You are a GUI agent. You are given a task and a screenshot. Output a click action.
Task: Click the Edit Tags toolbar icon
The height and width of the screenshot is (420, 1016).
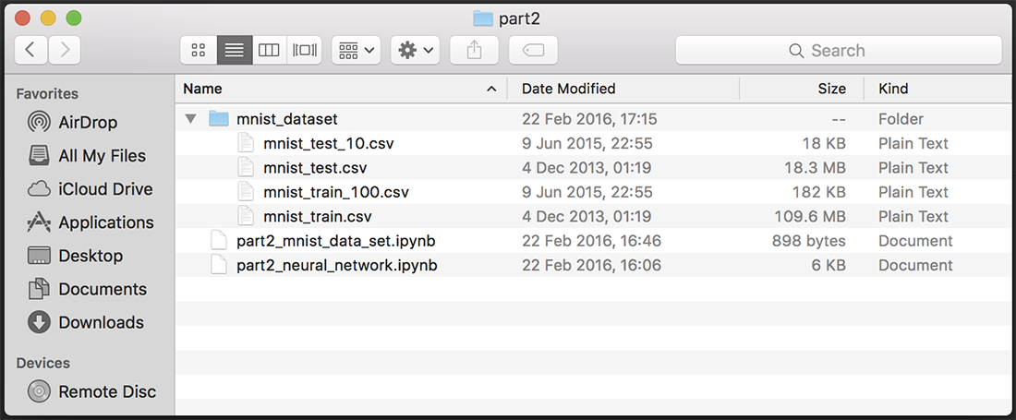(x=533, y=51)
